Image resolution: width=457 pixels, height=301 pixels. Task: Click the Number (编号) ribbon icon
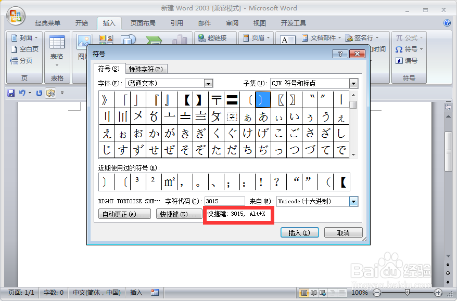tap(407, 60)
